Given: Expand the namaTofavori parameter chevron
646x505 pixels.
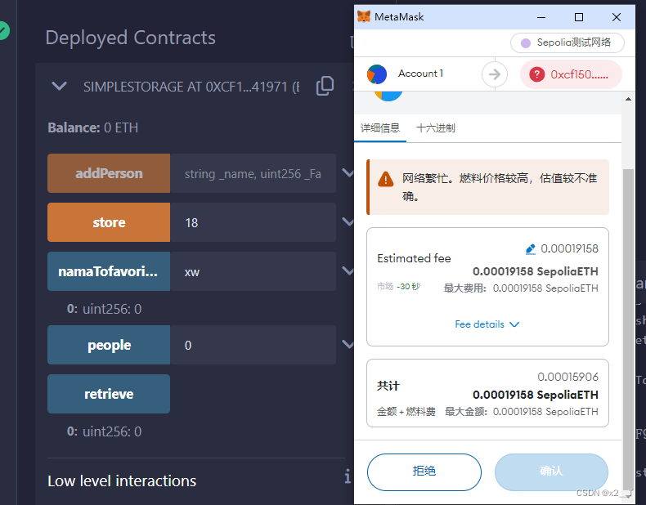Looking at the screenshot, I should click(x=348, y=270).
